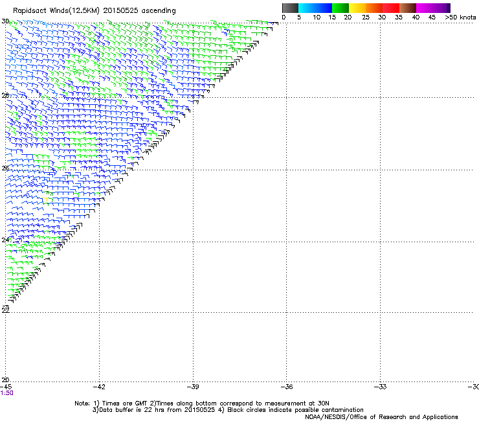This screenshot has height=421, width=479.
Task: Click the '>50 knots' legend label
Action: click(460, 17)
